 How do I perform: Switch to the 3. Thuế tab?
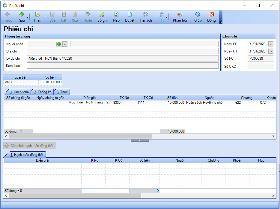click(x=62, y=92)
